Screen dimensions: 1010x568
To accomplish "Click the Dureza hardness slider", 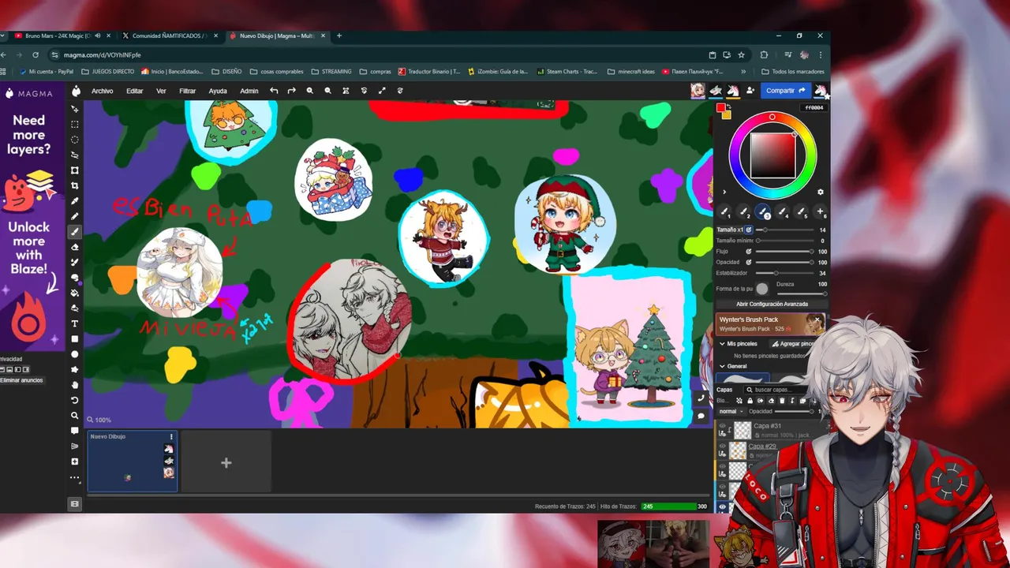I will (x=799, y=293).
